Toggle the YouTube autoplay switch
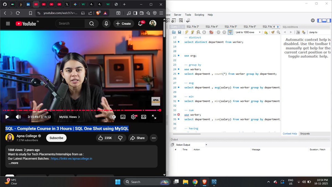 point(112,117)
